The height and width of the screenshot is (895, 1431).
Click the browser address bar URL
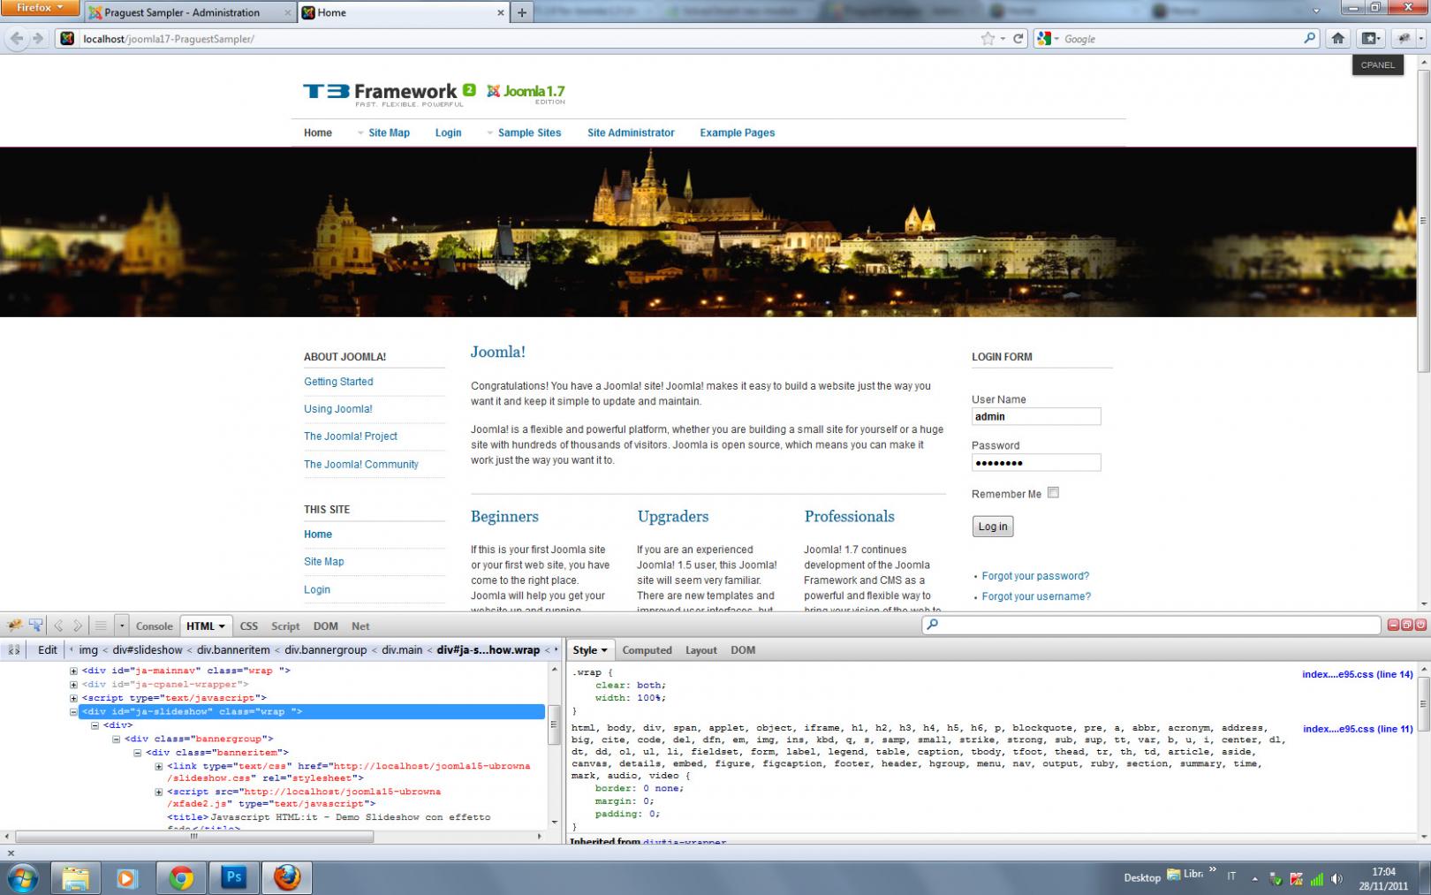coord(169,39)
